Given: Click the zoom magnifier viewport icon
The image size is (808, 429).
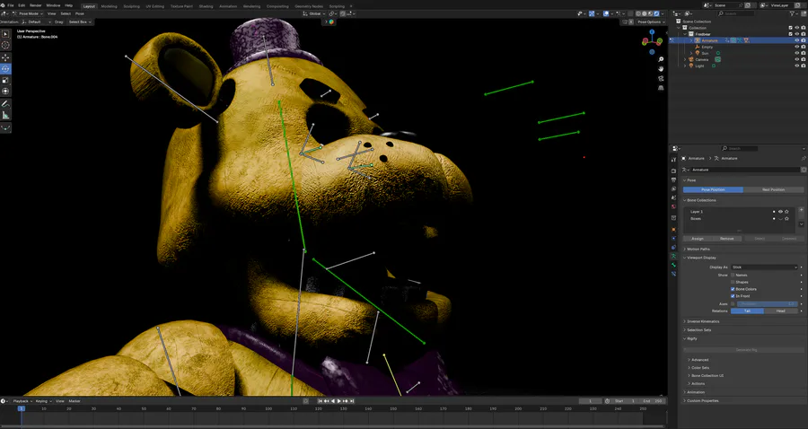Looking at the screenshot, I should pyautogui.click(x=661, y=59).
